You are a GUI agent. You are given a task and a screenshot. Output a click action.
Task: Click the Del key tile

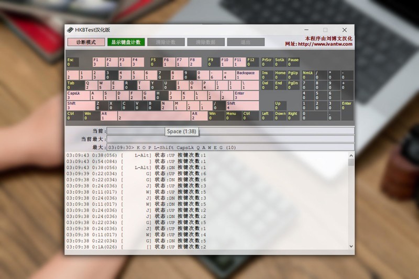(x=267, y=85)
